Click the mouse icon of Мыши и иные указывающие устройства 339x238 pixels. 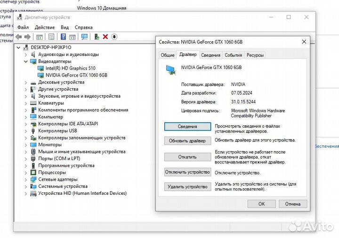pyautogui.click(x=33, y=152)
